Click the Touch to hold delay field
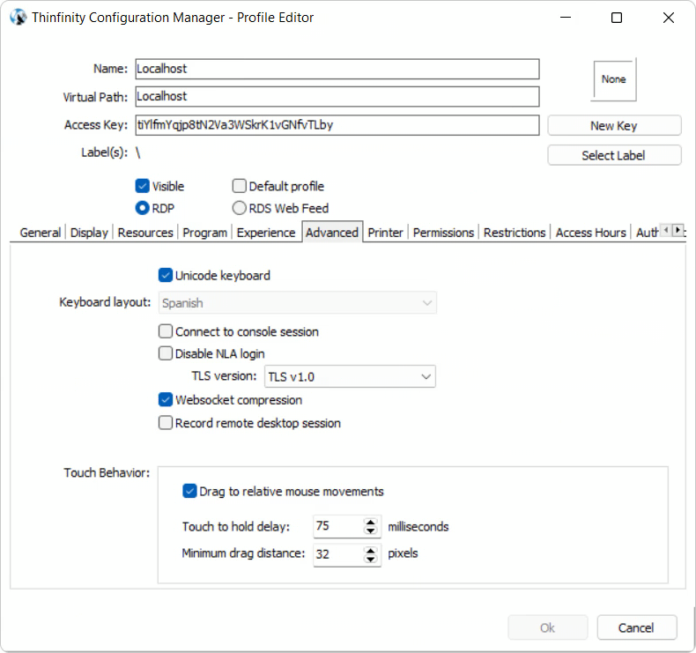Image resolution: width=696 pixels, height=653 pixels. (338, 526)
